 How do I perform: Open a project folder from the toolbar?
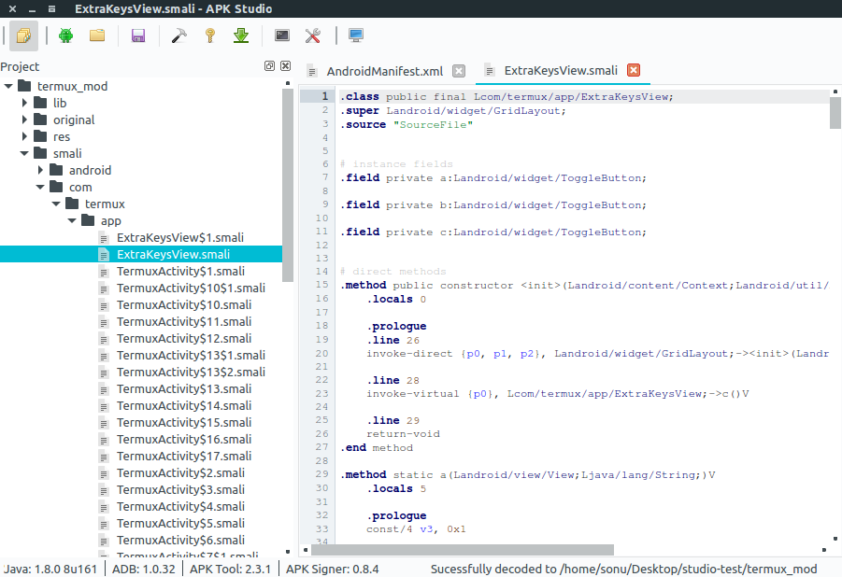(x=97, y=36)
